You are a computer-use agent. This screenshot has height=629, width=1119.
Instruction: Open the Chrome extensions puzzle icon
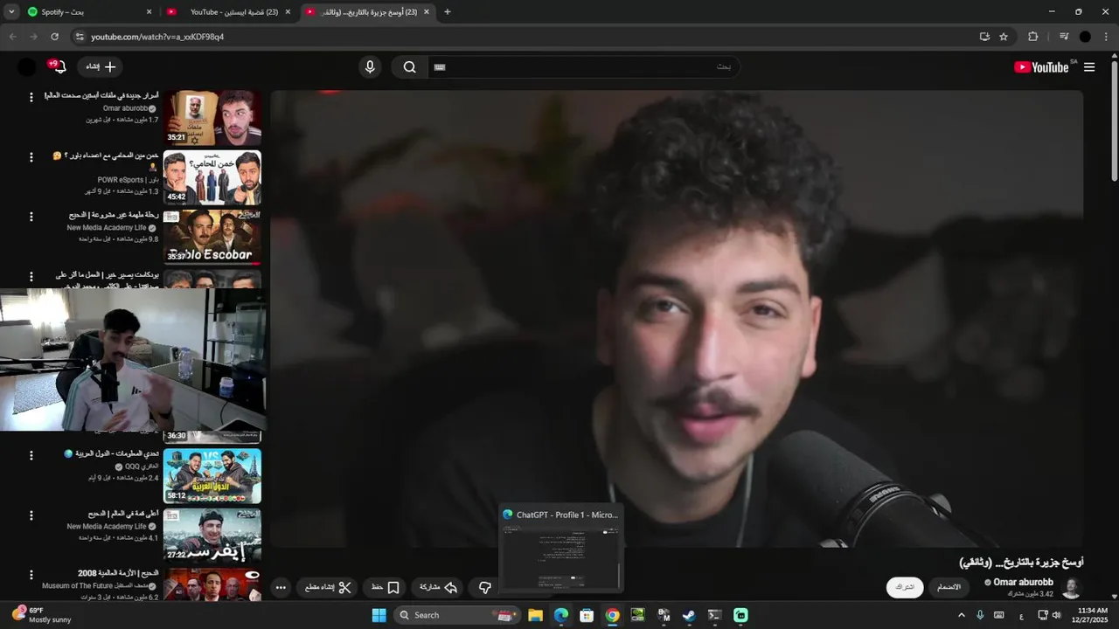tap(1032, 37)
